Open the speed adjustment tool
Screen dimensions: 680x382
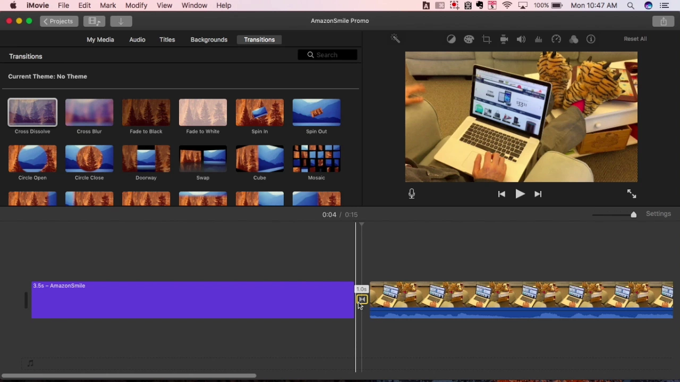(x=556, y=39)
